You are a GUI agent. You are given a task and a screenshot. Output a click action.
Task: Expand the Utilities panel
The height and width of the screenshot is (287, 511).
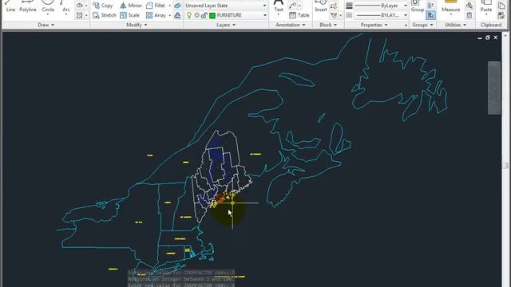coord(455,25)
